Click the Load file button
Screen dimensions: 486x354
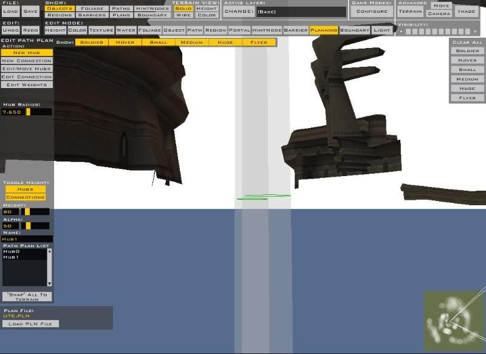pyautogui.click(x=11, y=12)
